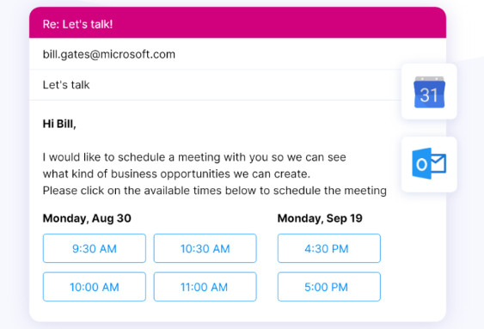Click 'schedule the meeting' ending the email body

(330, 191)
